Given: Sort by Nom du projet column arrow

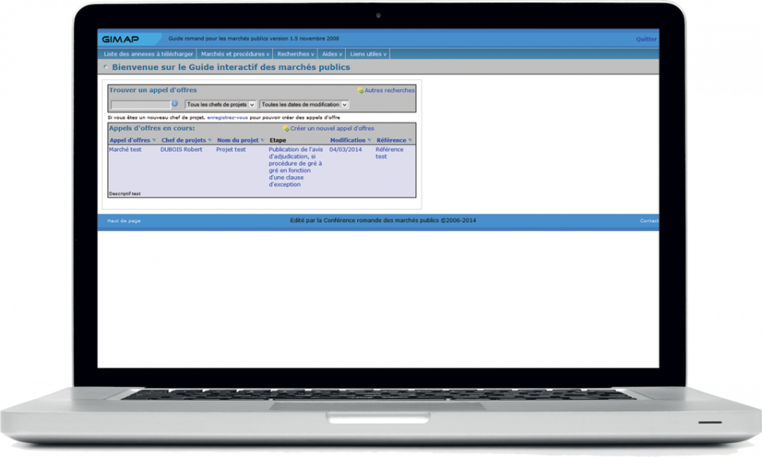Looking at the screenshot, I should (263, 140).
